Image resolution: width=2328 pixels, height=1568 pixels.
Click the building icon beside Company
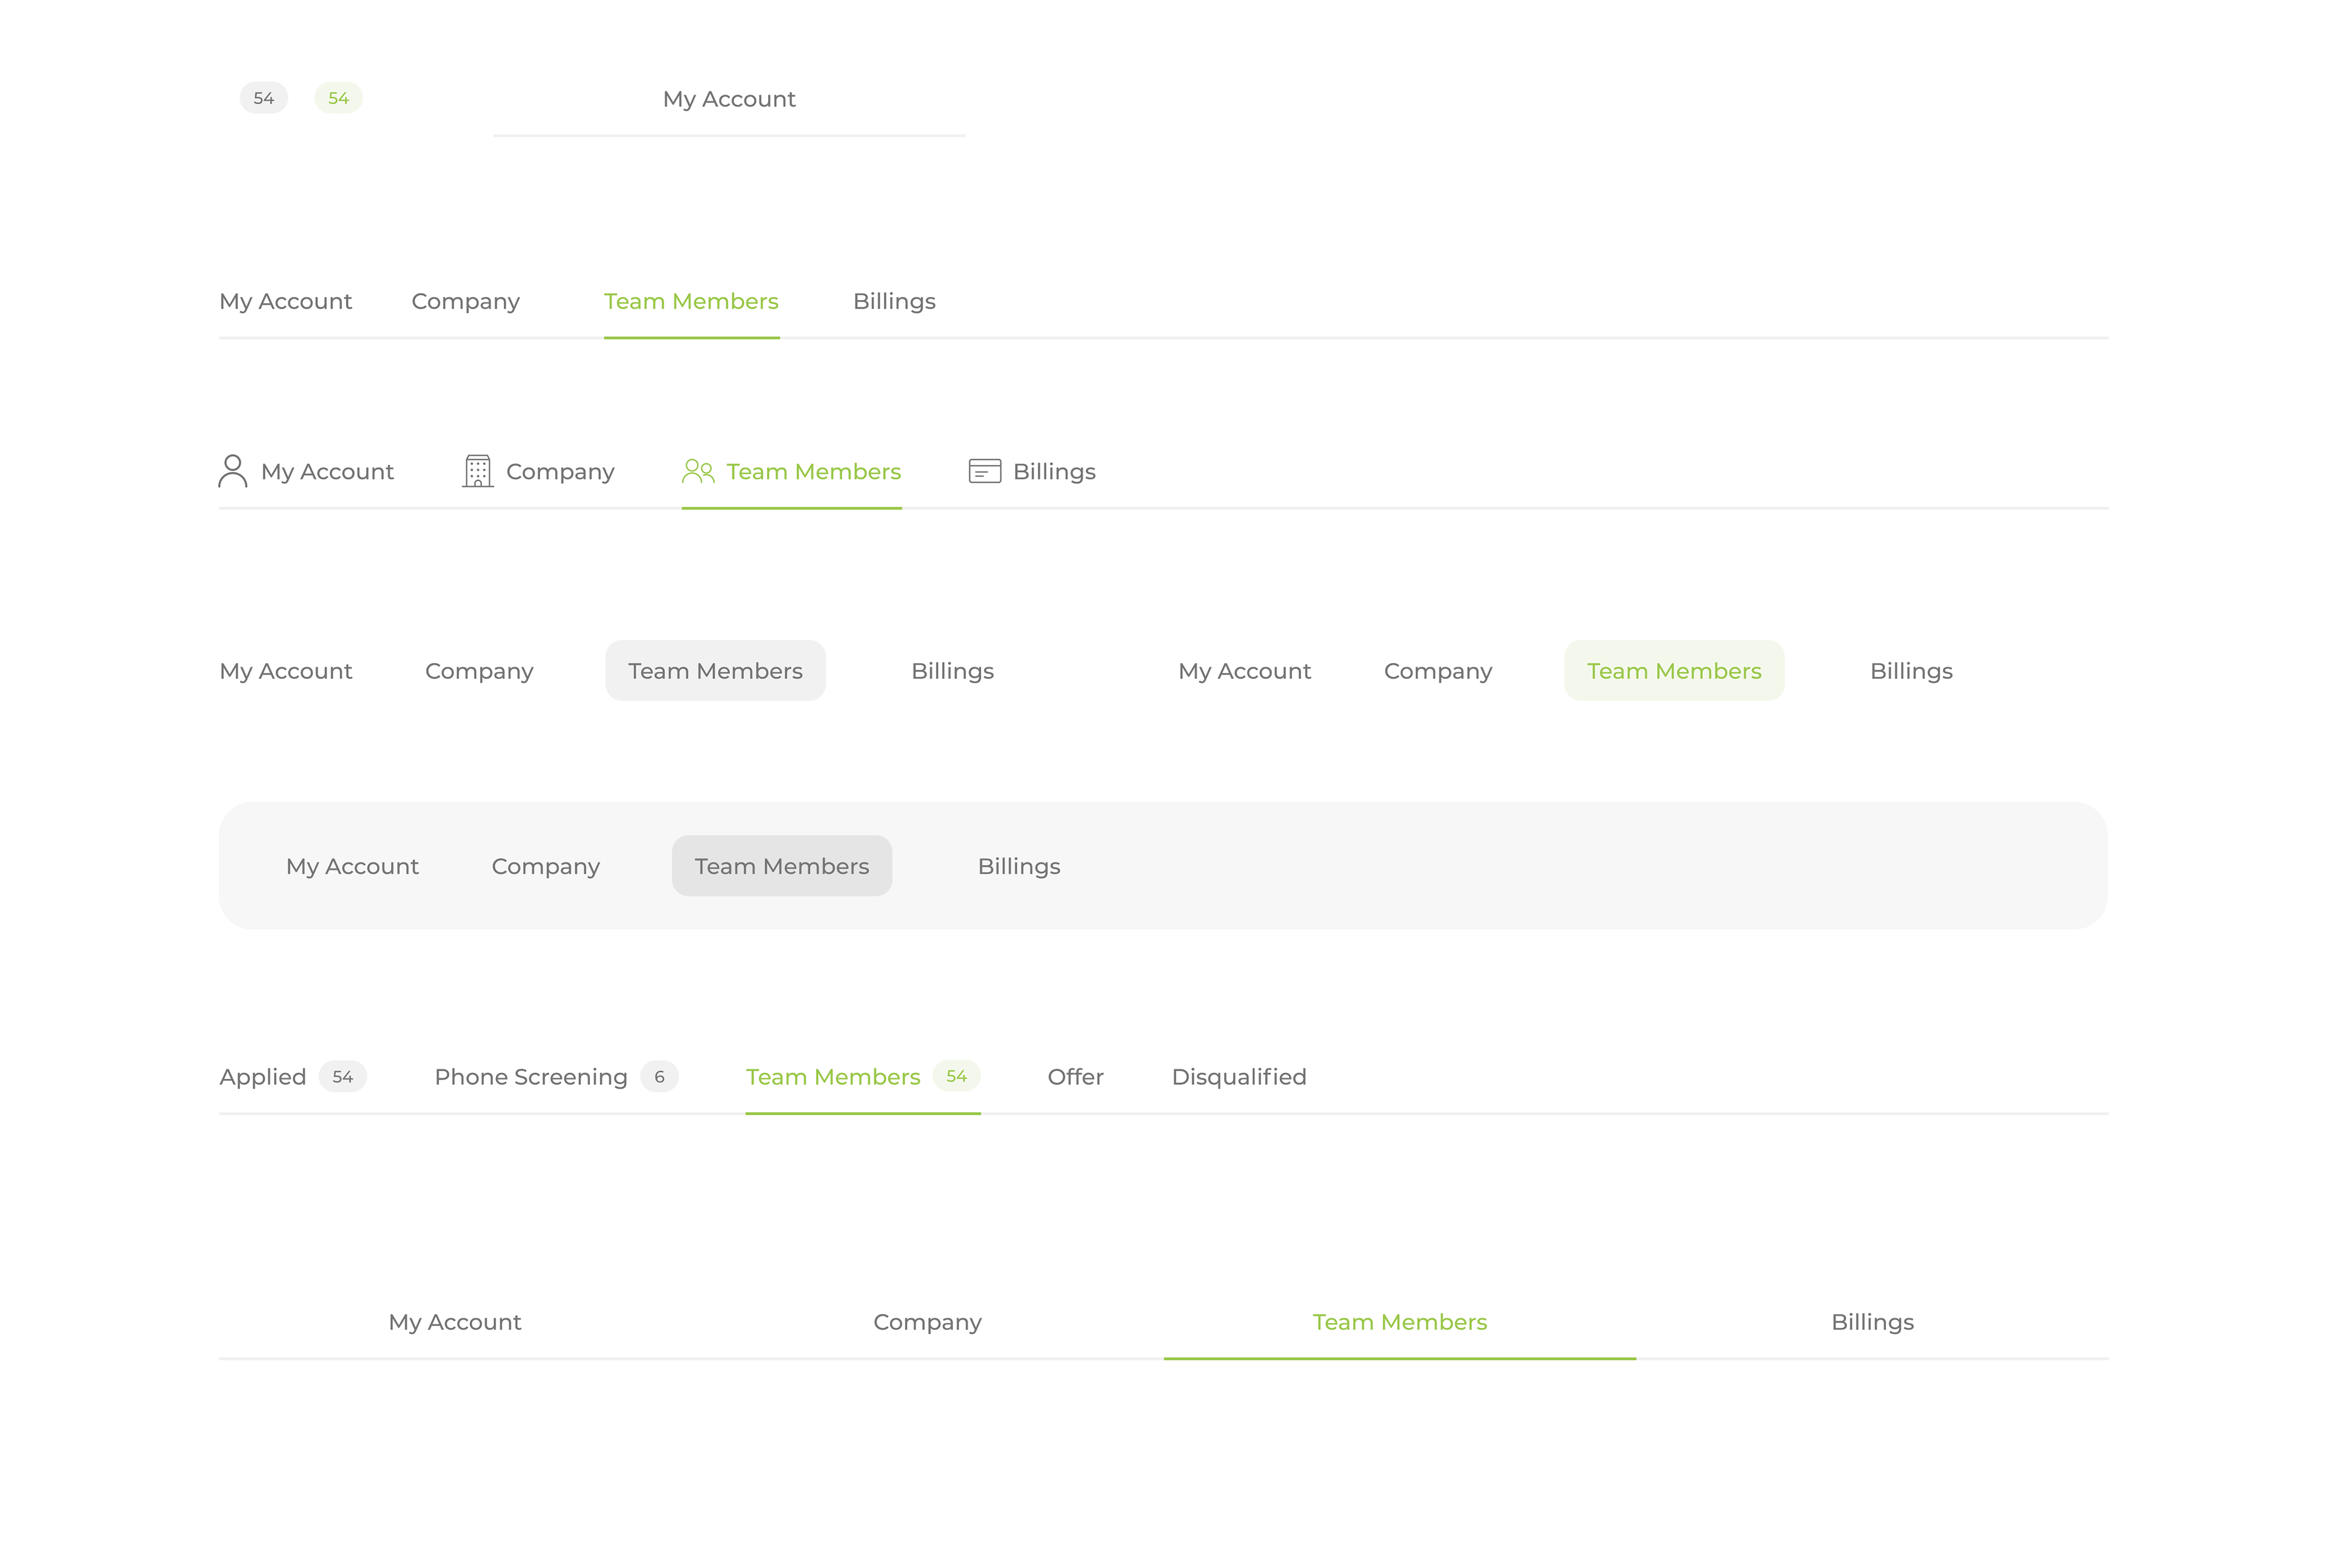tap(478, 471)
